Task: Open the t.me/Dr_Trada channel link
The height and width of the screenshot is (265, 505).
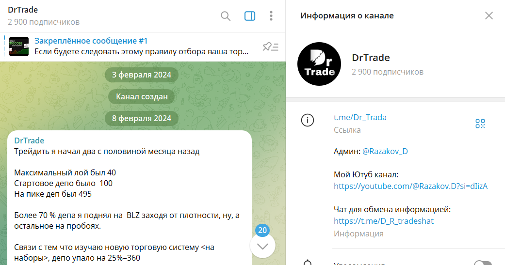Action: pyautogui.click(x=360, y=117)
